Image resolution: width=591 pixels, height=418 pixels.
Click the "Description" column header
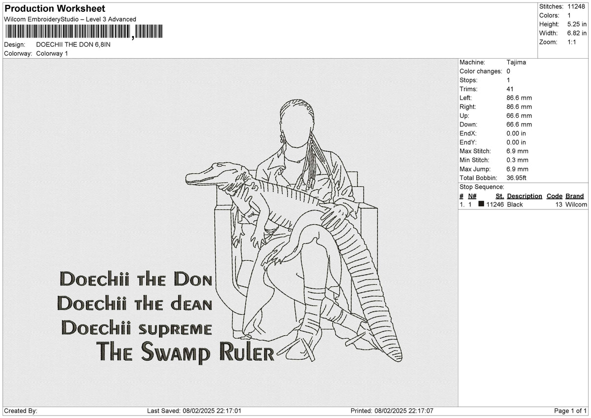pyautogui.click(x=525, y=196)
